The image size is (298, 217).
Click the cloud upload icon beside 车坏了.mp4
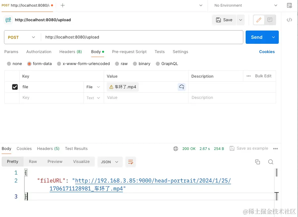(182, 87)
